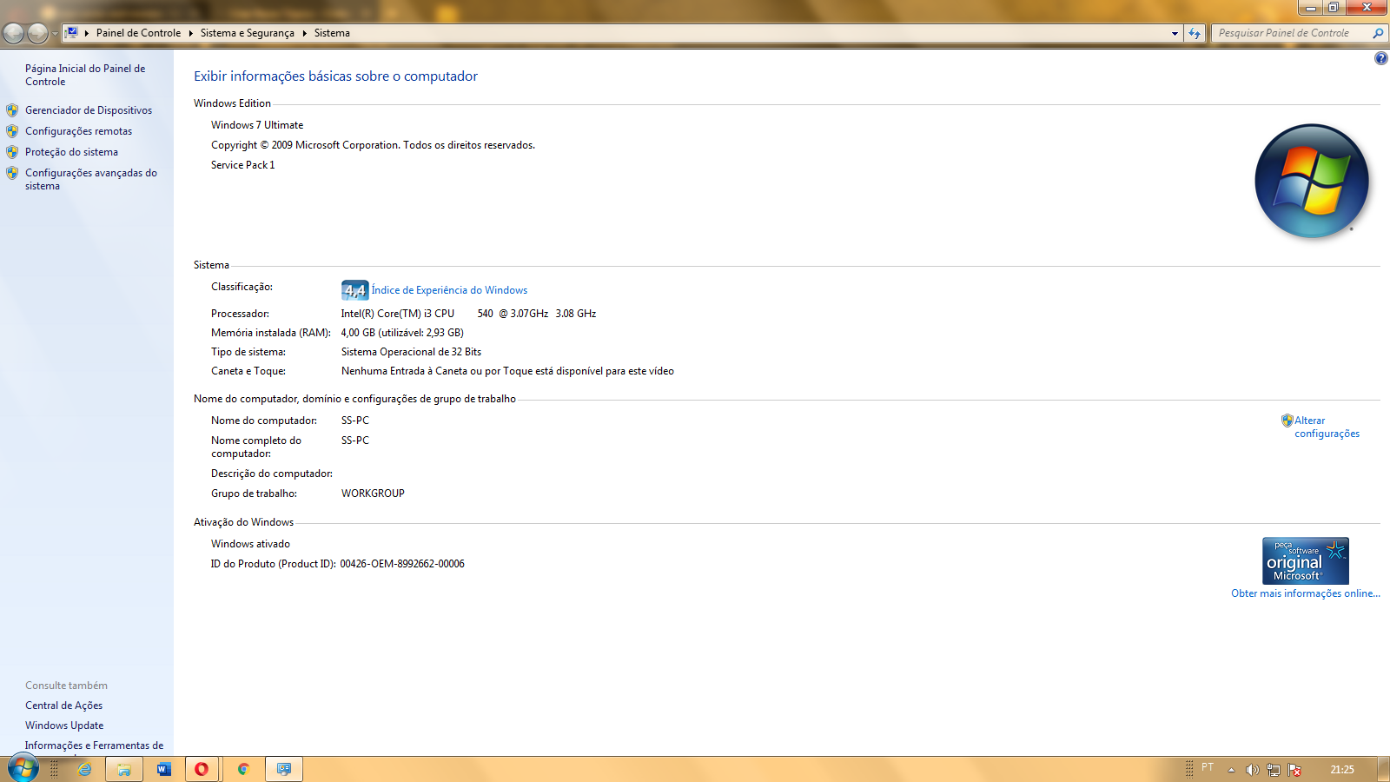Click the 'peça software original Microsoft' badge

point(1305,560)
